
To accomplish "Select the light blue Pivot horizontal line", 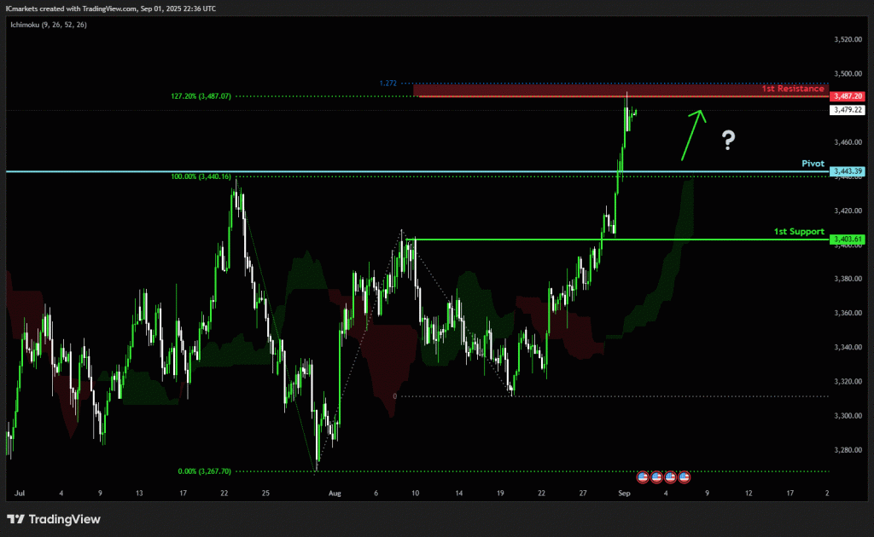I will 417,171.
